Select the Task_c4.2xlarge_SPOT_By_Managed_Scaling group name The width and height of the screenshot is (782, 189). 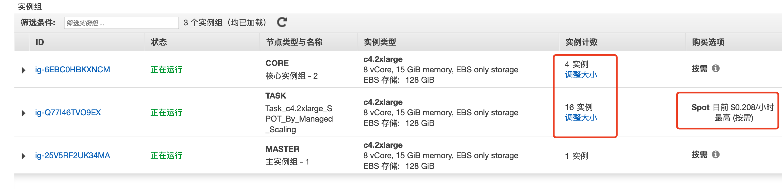tap(299, 119)
